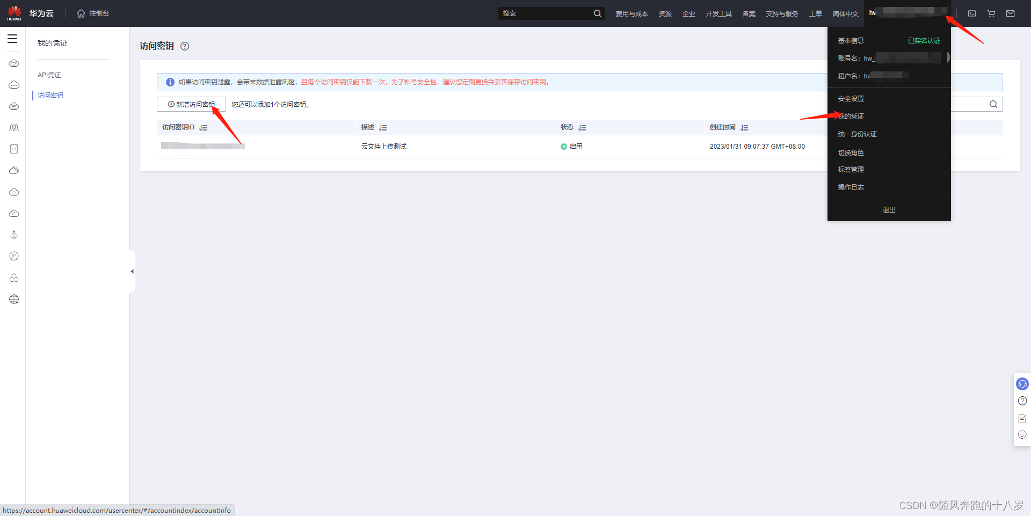Open the 费用与成本 menu
The height and width of the screenshot is (516, 1031).
pyautogui.click(x=631, y=14)
